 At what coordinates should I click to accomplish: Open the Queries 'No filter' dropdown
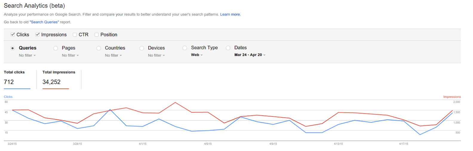click(x=27, y=56)
